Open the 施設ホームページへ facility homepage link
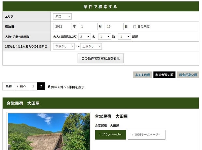The width and height of the screenshot is (202, 150). coord(147,135)
